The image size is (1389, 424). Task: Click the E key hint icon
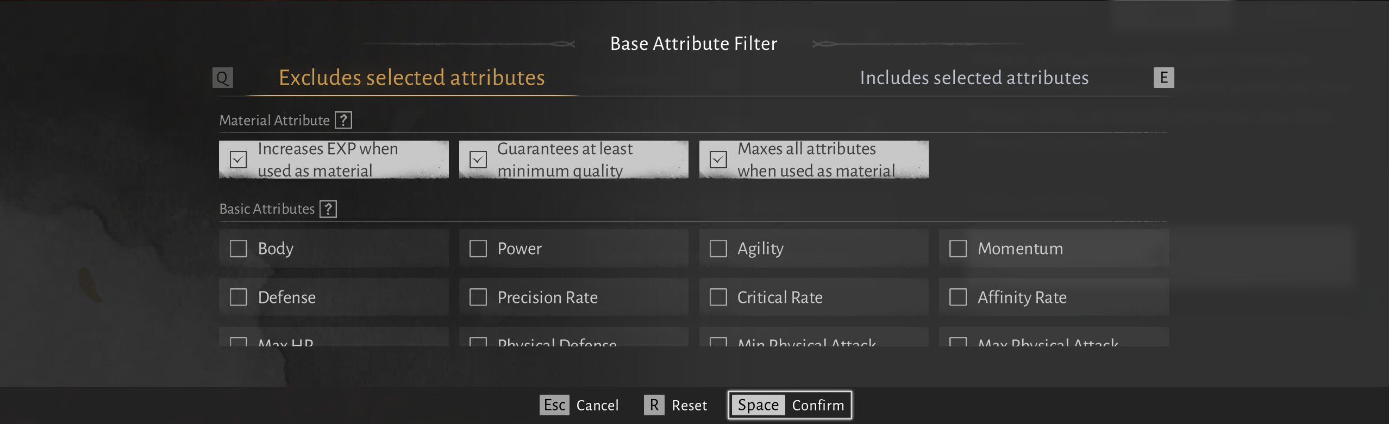[1164, 78]
